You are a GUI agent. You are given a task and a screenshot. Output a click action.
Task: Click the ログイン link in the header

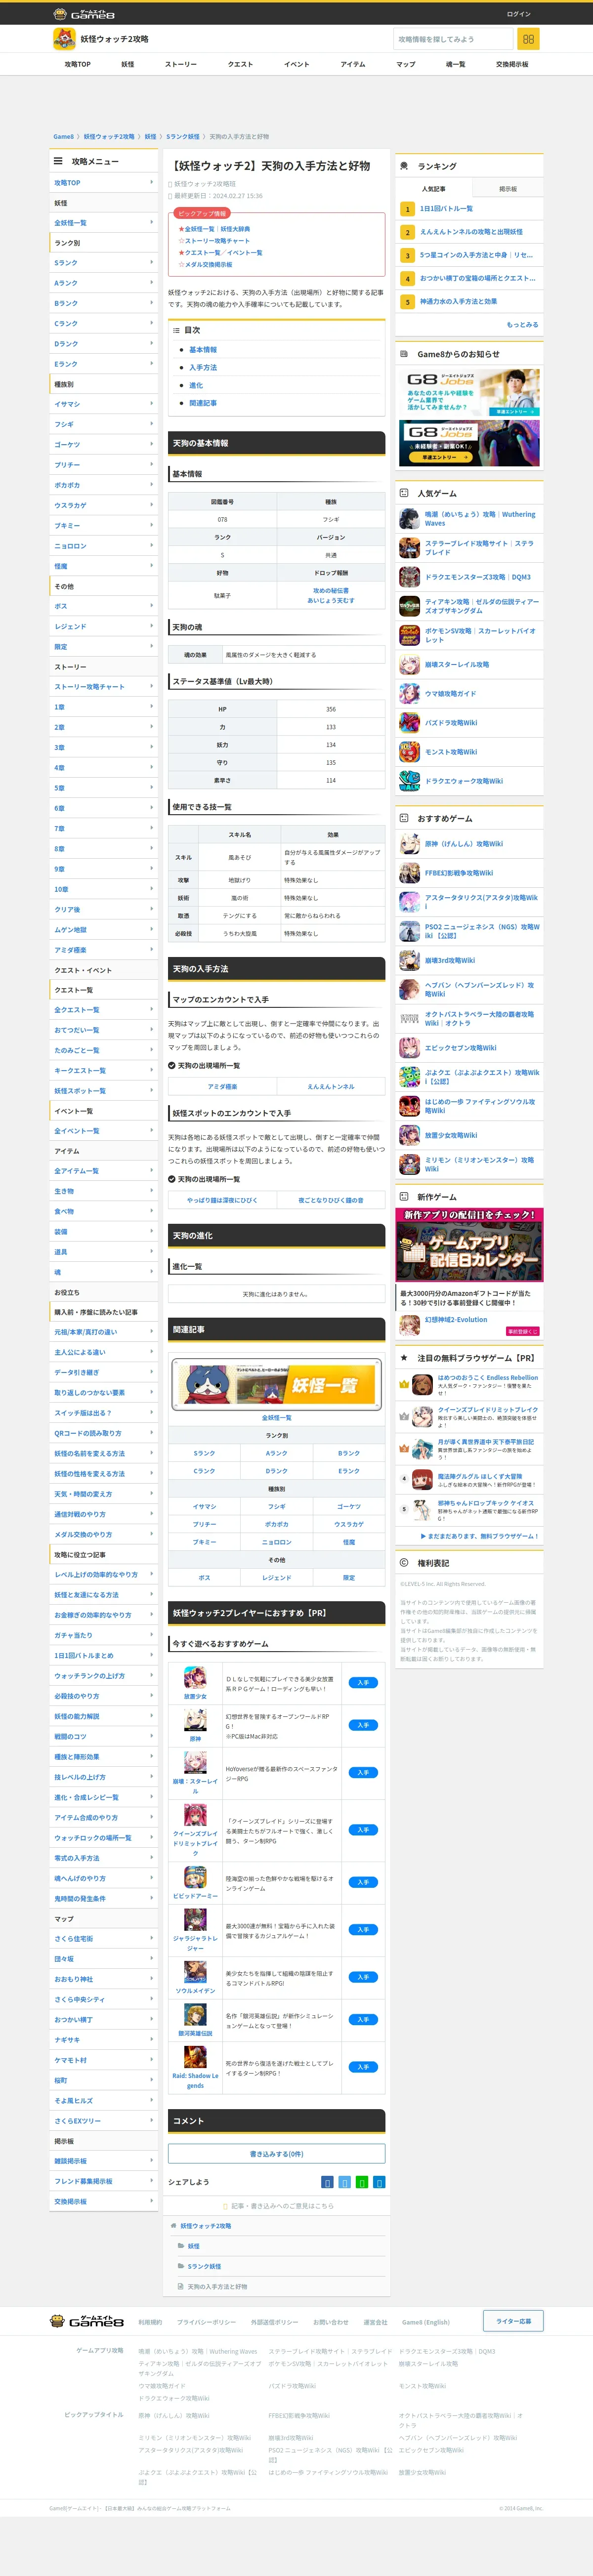click(x=519, y=14)
